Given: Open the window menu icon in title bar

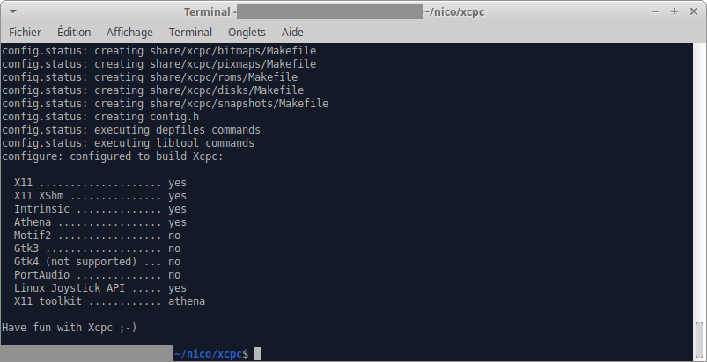Looking at the screenshot, I should (x=11, y=11).
